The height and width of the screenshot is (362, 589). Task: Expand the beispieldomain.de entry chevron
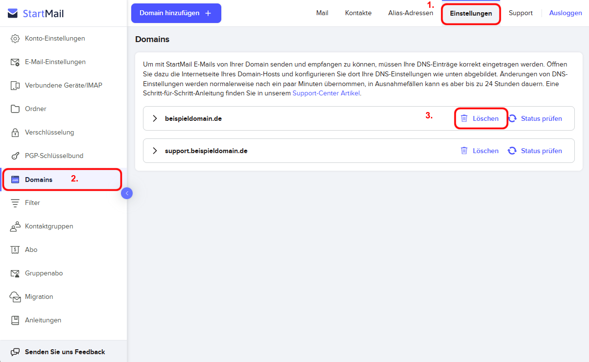(x=155, y=118)
